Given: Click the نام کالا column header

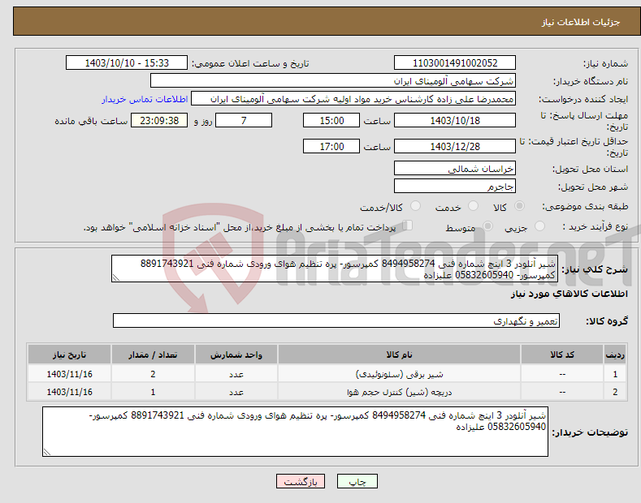Looking at the screenshot, I should pos(399,355).
